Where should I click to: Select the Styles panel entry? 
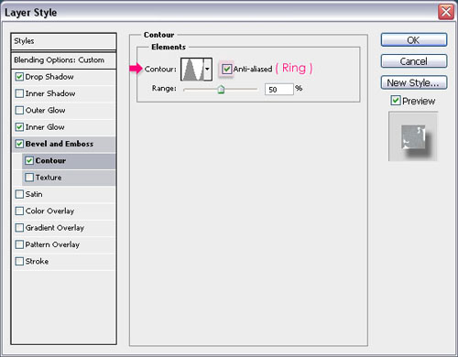pos(63,41)
